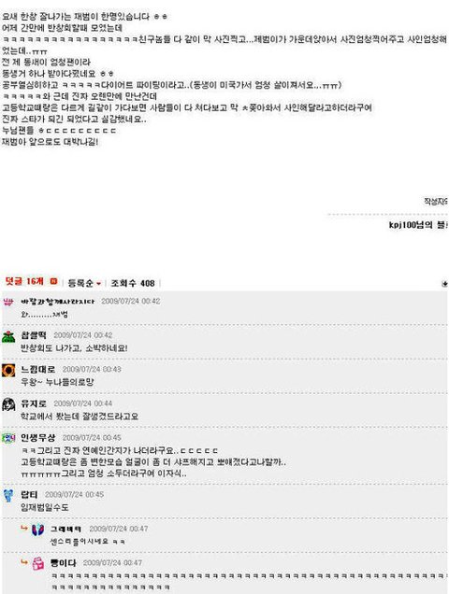Click the blue character avatar beside 랍티

8,496
